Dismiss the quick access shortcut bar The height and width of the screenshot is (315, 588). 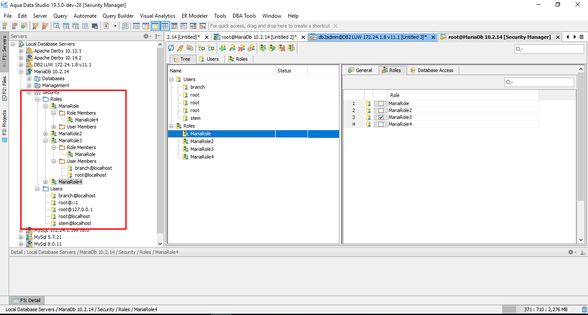336,26
